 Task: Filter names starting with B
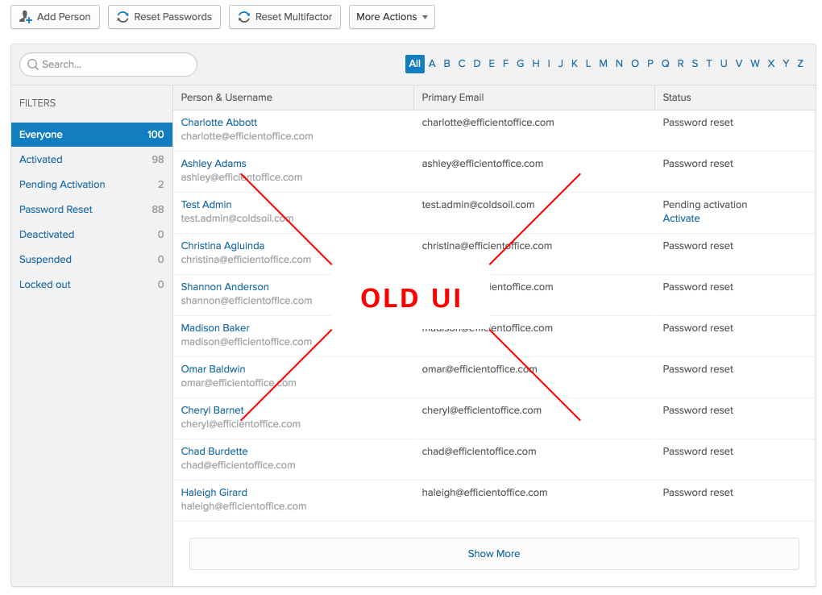click(446, 63)
